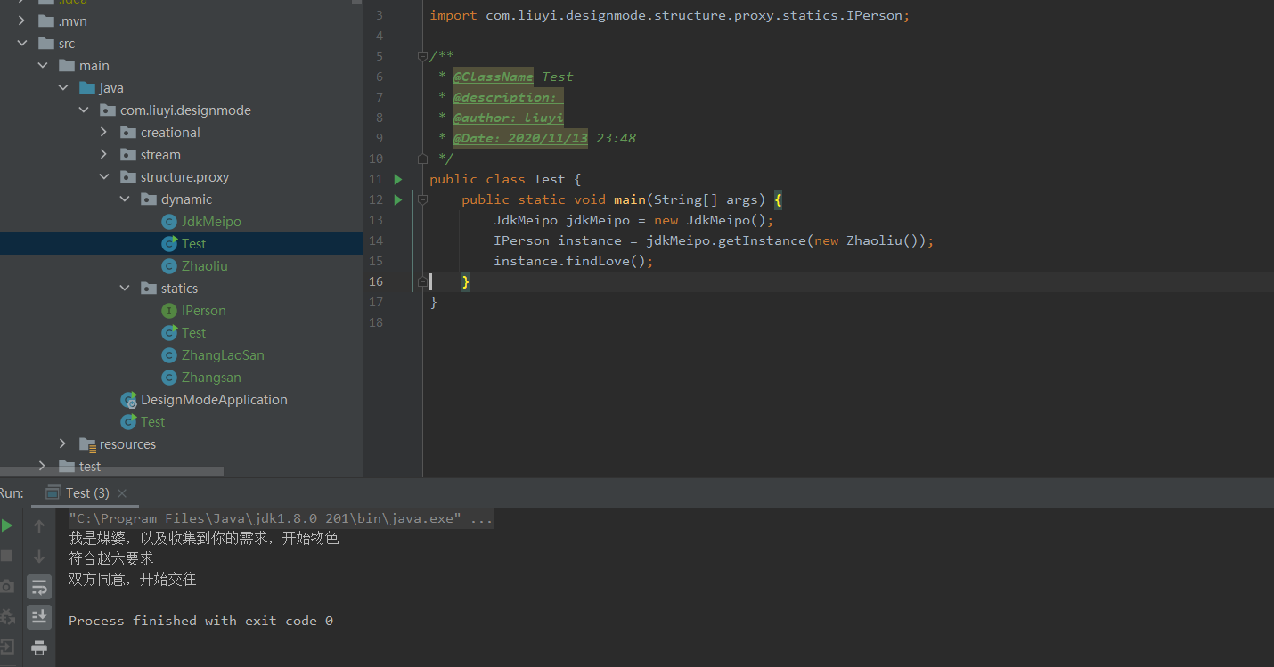The image size is (1274, 667).
Task: Click the @author liuyi Javadoc line
Action: coord(508,118)
